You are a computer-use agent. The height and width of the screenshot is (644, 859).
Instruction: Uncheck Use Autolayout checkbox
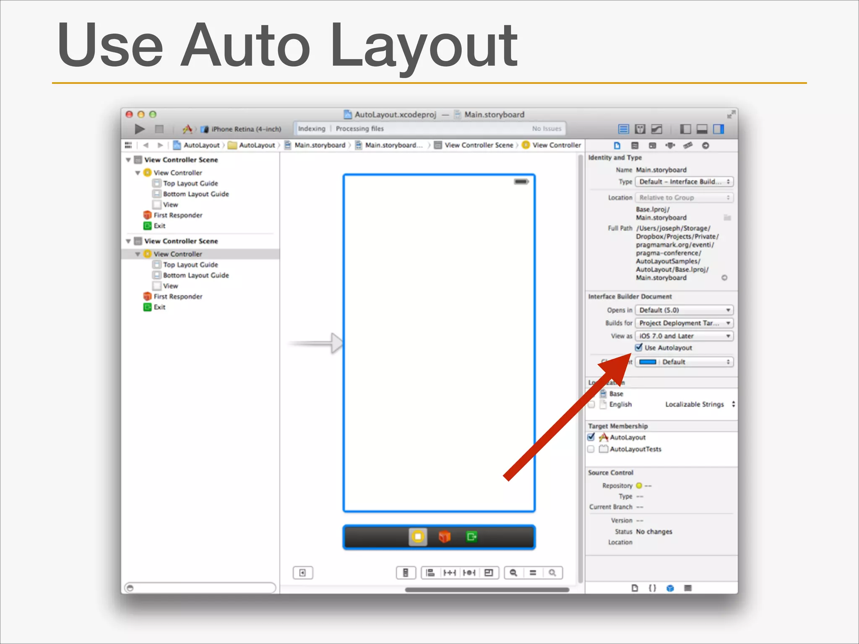point(639,348)
